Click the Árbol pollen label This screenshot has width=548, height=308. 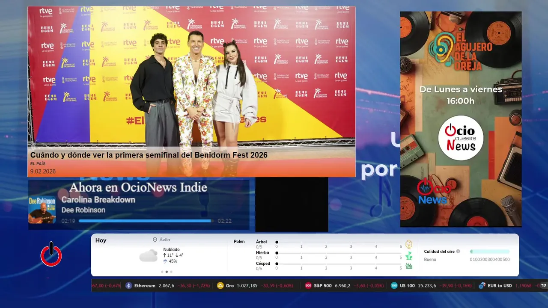[x=261, y=242]
